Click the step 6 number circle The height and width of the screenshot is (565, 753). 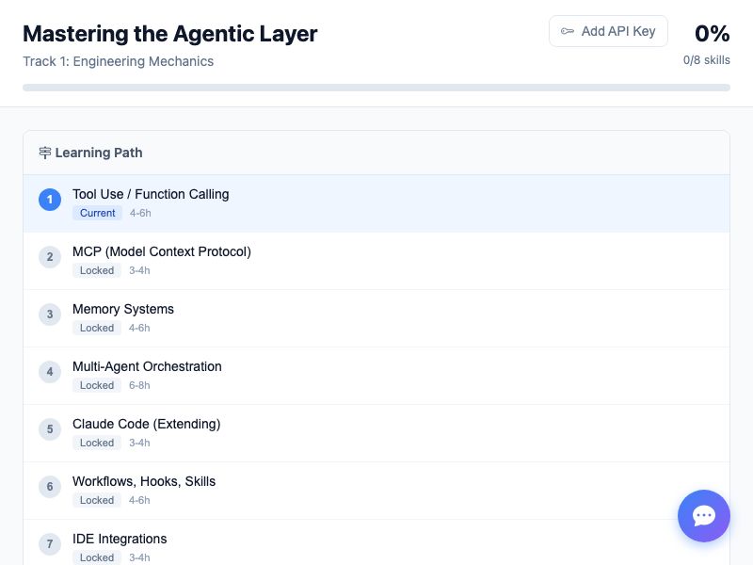50,487
